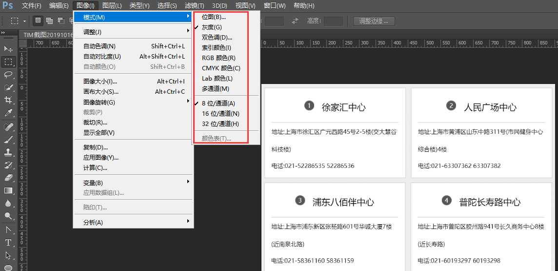Select the Horizontal Type tool
Screen dimensions: 558x271
tap(8, 243)
